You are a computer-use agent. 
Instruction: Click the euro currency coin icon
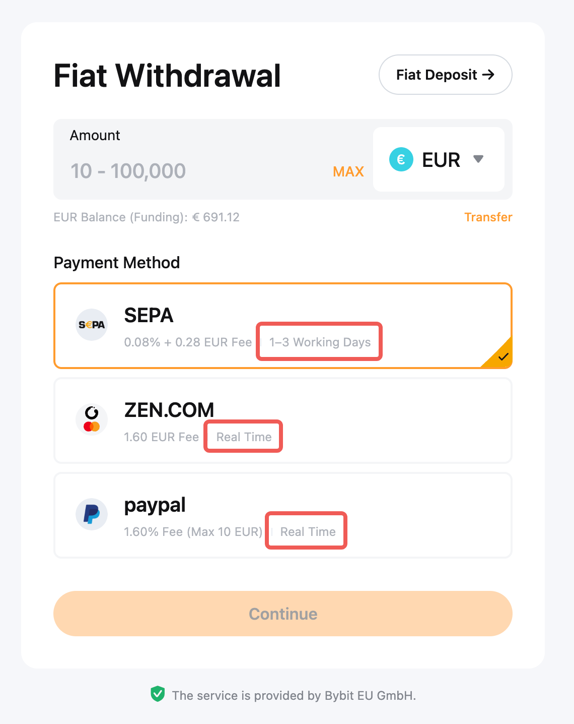(401, 159)
